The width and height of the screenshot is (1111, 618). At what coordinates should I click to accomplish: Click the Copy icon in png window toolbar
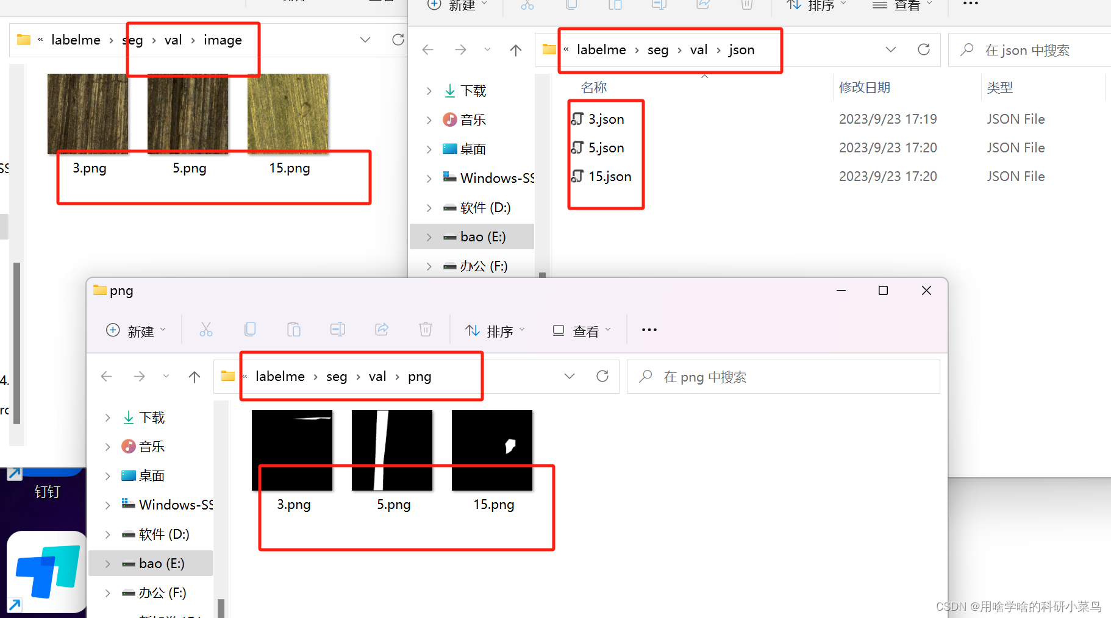tap(250, 330)
